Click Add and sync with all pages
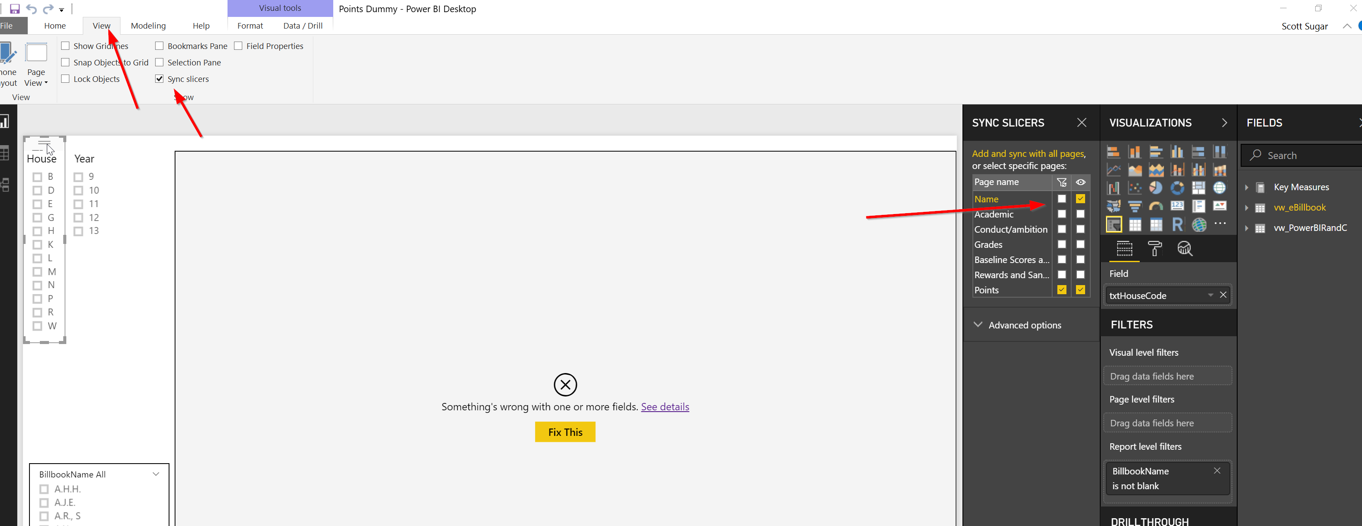The image size is (1362, 526). pos(1028,153)
